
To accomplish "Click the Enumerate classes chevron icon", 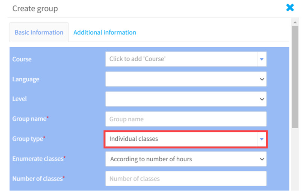I will (262, 159).
